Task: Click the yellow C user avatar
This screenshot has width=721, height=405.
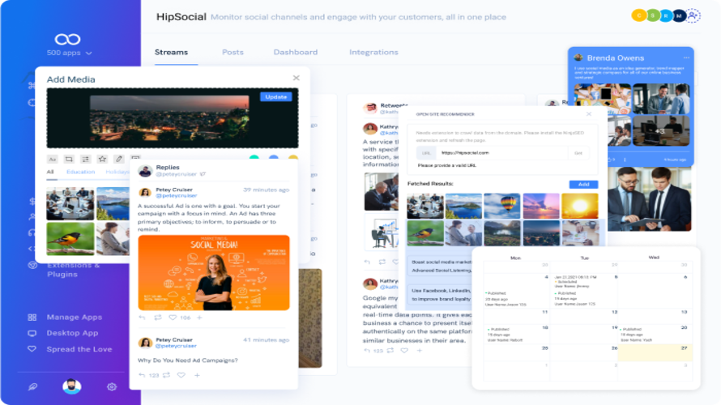Action: coord(638,15)
